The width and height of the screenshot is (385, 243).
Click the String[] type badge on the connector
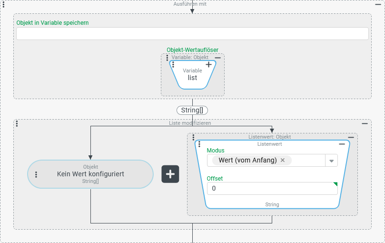(x=192, y=110)
